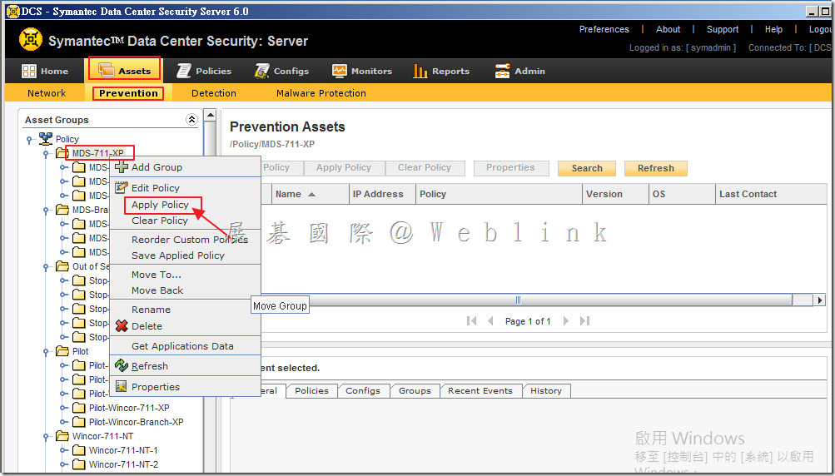
Task: Collapse the Wincor-711-NT tree node
Action: (x=47, y=437)
